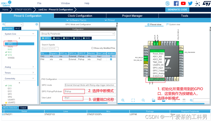Image resolution: width=211 pixels, height=122 pixels.
Task: Expand the Timers category
Action: (33, 73)
